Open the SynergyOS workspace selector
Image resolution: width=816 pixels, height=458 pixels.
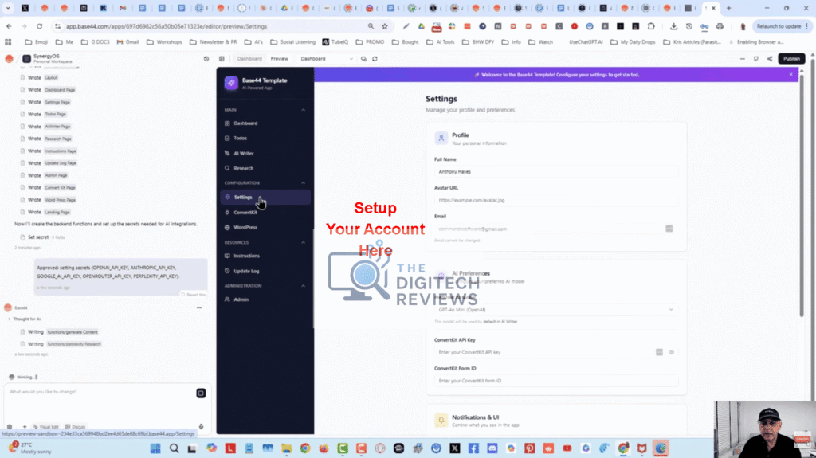tap(48, 58)
